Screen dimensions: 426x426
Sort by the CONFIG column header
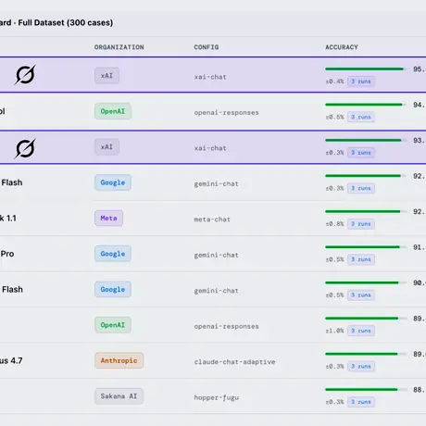coord(207,47)
